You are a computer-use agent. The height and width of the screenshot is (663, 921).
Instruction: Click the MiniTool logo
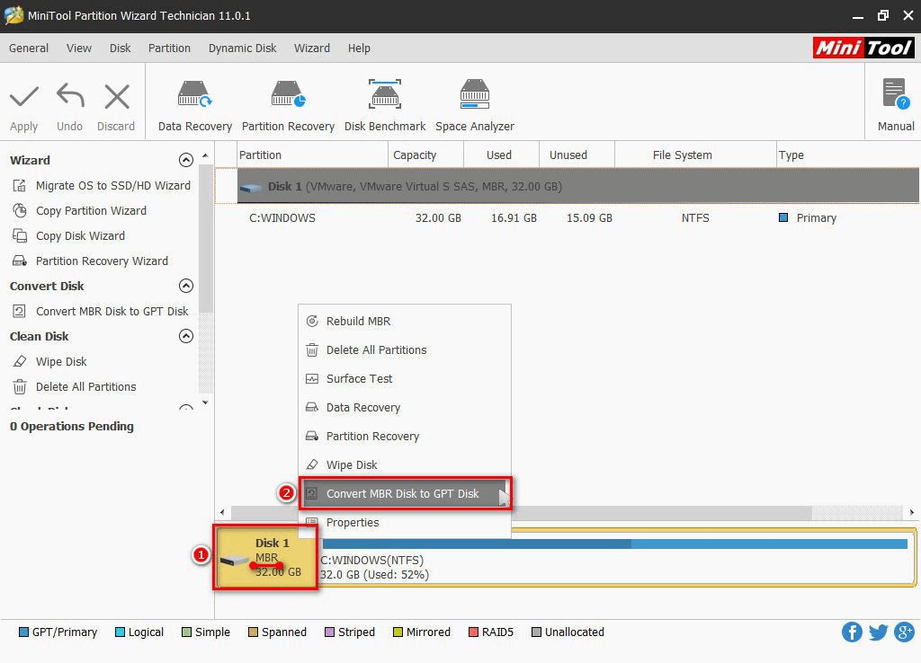(x=863, y=48)
